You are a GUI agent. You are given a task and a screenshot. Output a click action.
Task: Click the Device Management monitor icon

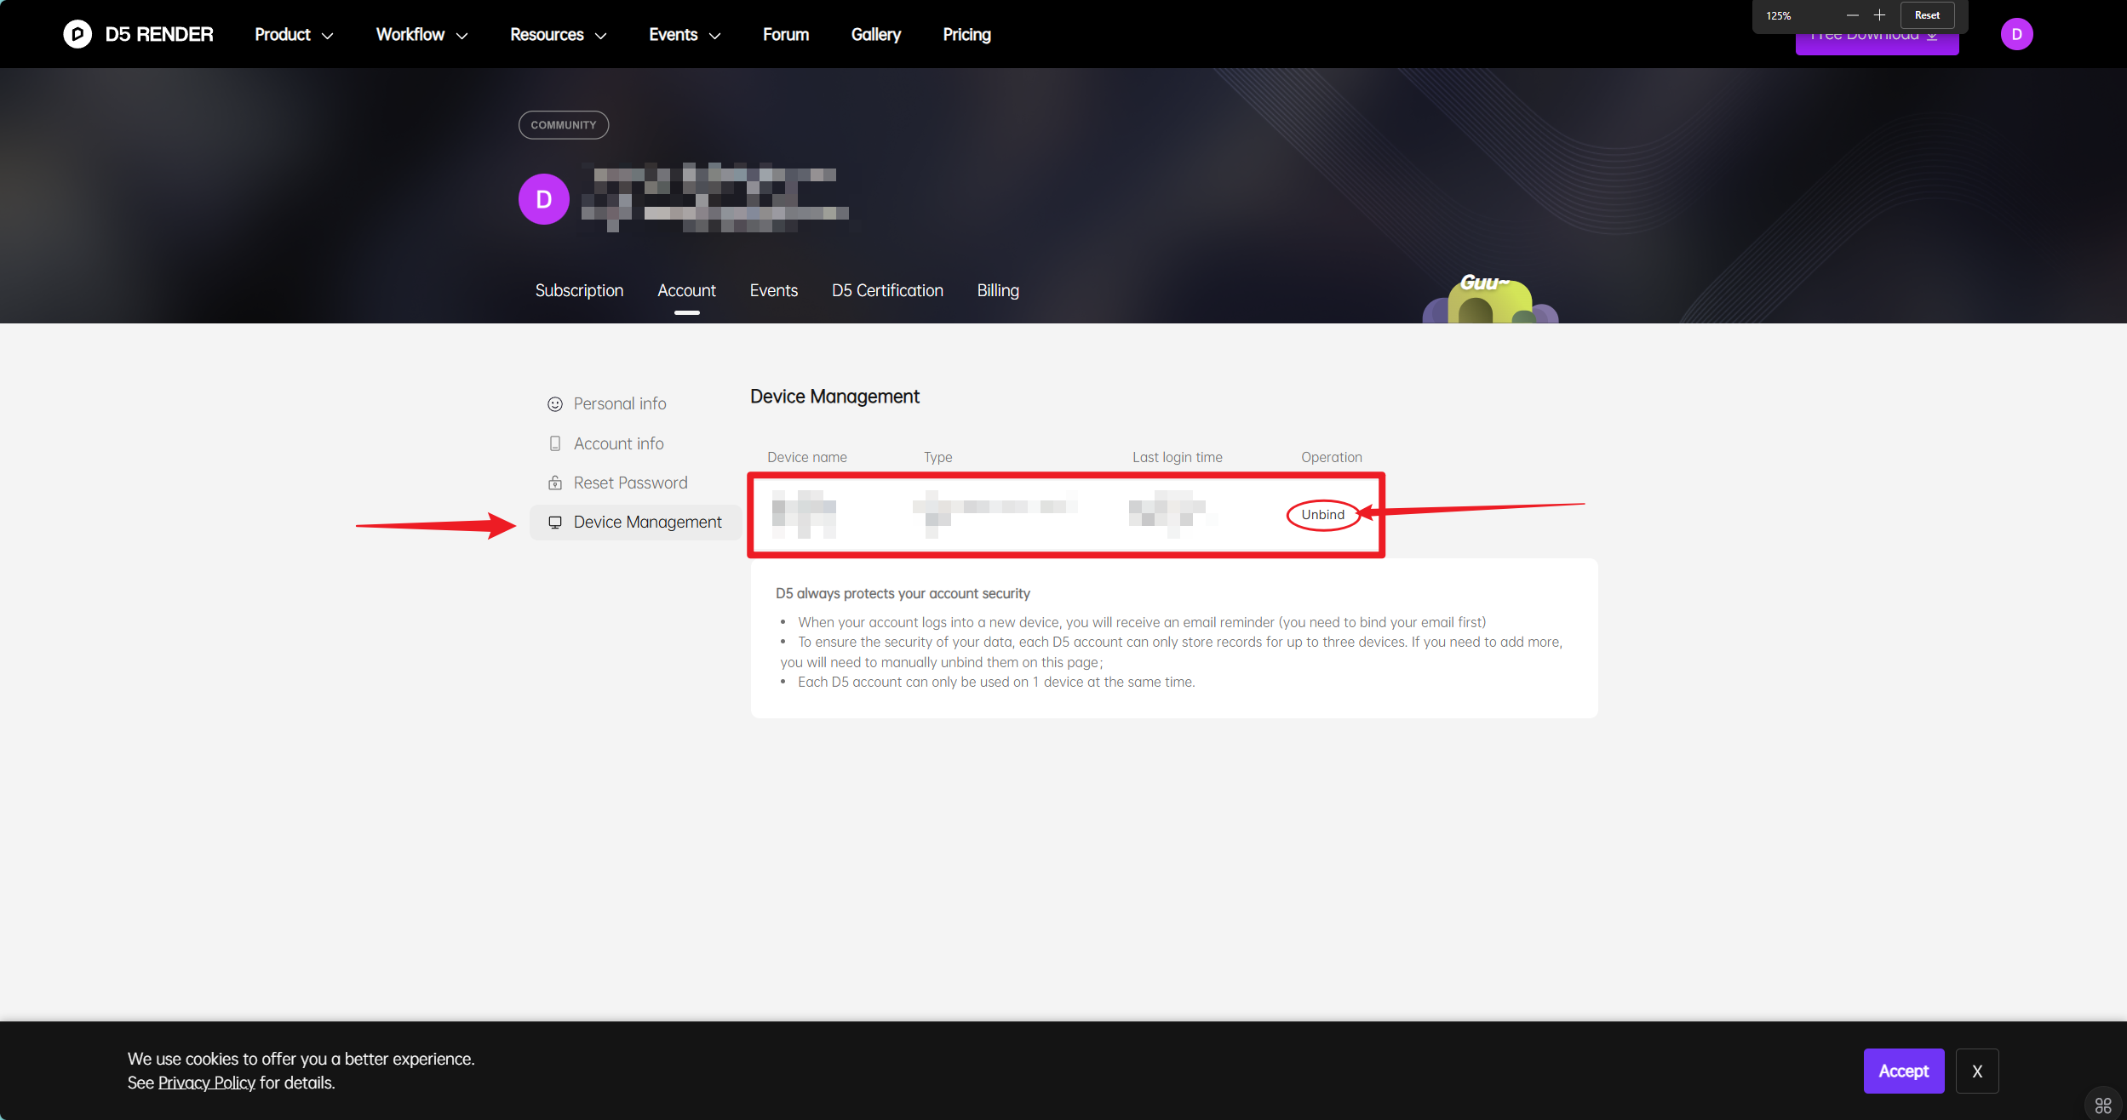[555, 522]
